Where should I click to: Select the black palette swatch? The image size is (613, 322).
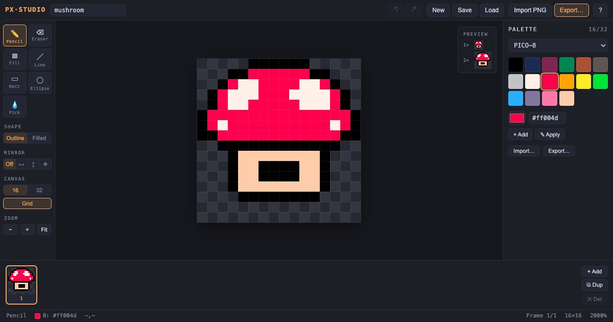pyautogui.click(x=516, y=64)
